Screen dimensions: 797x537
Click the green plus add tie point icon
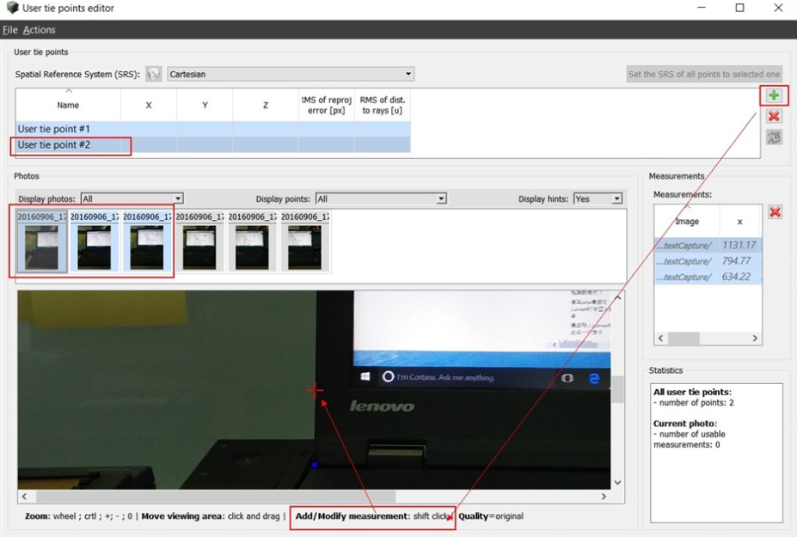(774, 96)
